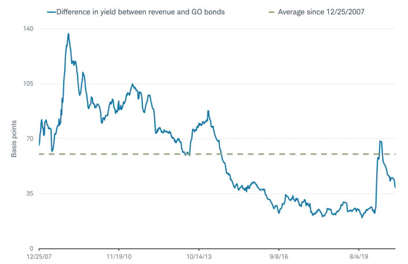Select the 105 y-axis tick label

28,84
